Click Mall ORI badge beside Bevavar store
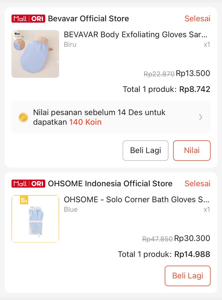Image resolution: width=222 pixels, height=300 pixels. point(28,19)
